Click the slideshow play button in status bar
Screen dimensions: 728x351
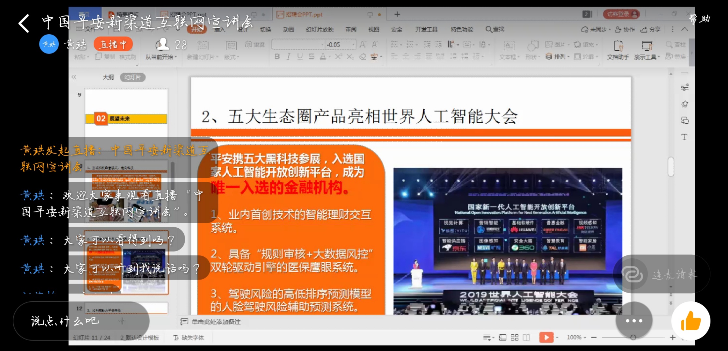pyautogui.click(x=546, y=337)
